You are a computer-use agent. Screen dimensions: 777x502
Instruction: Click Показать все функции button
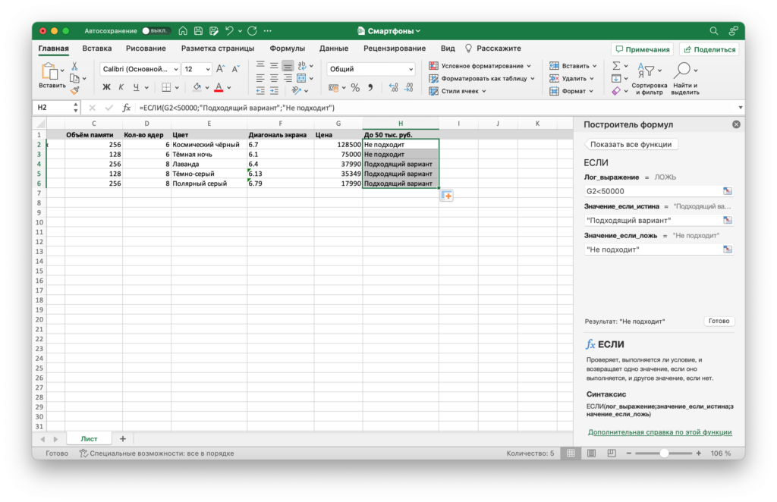[631, 145]
